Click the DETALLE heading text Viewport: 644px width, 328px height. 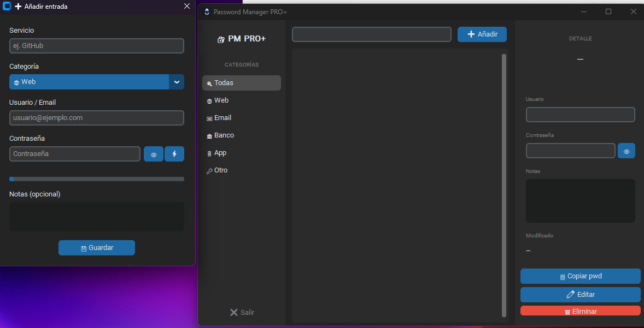pyautogui.click(x=581, y=39)
